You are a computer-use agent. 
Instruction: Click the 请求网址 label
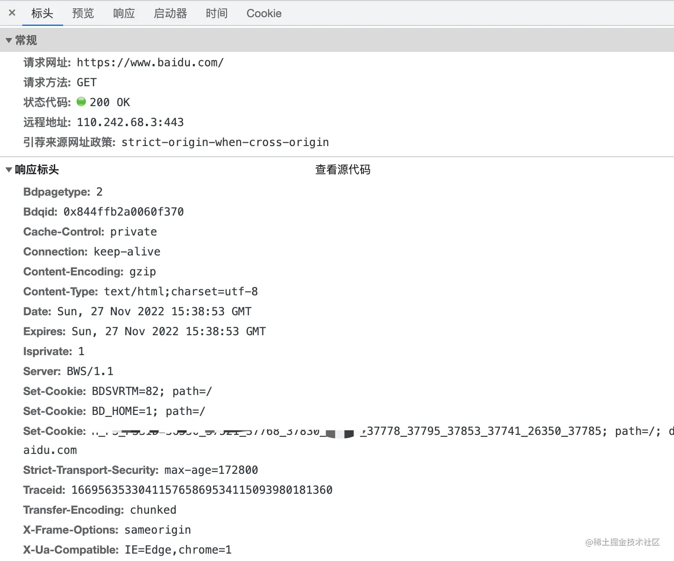pos(47,63)
